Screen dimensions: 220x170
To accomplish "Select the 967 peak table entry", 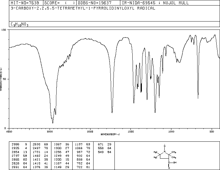I will pos(84,152).
